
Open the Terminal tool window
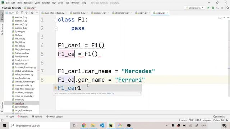point(37,117)
